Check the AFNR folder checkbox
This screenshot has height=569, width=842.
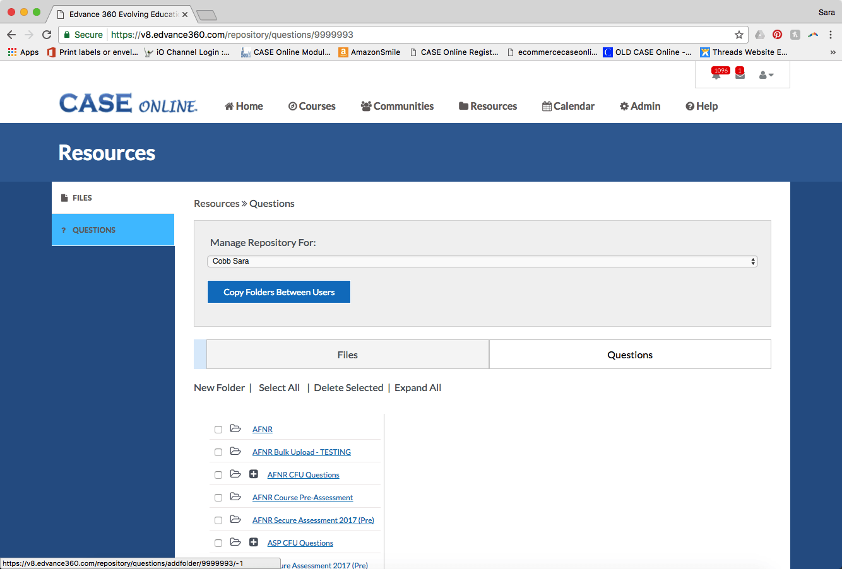coord(218,430)
